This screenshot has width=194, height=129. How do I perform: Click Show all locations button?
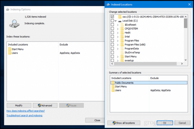point(124,123)
